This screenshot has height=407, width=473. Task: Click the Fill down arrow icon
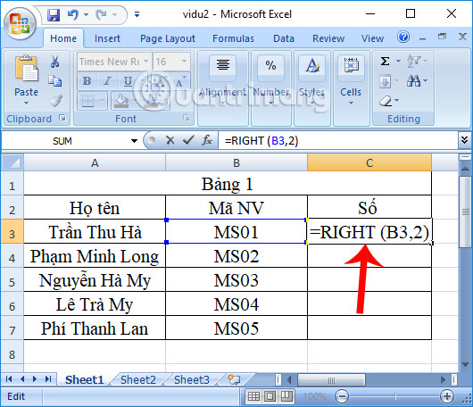point(386,81)
